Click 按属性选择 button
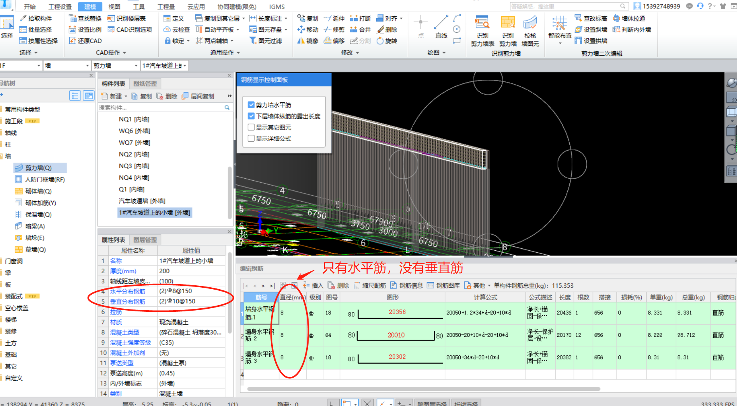This screenshot has width=737, height=406. click(x=38, y=40)
